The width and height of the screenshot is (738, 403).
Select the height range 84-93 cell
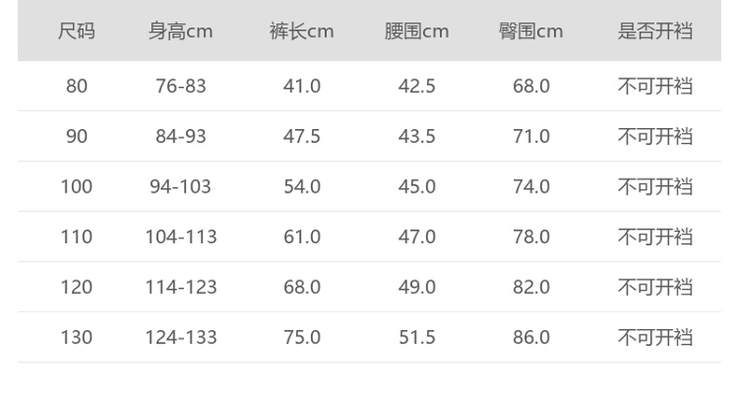pos(180,137)
